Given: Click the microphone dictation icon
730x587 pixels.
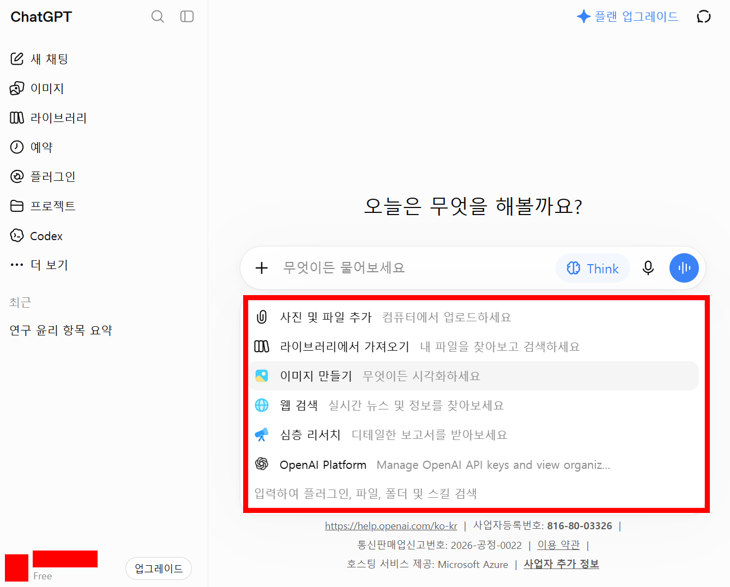Looking at the screenshot, I should tap(648, 268).
